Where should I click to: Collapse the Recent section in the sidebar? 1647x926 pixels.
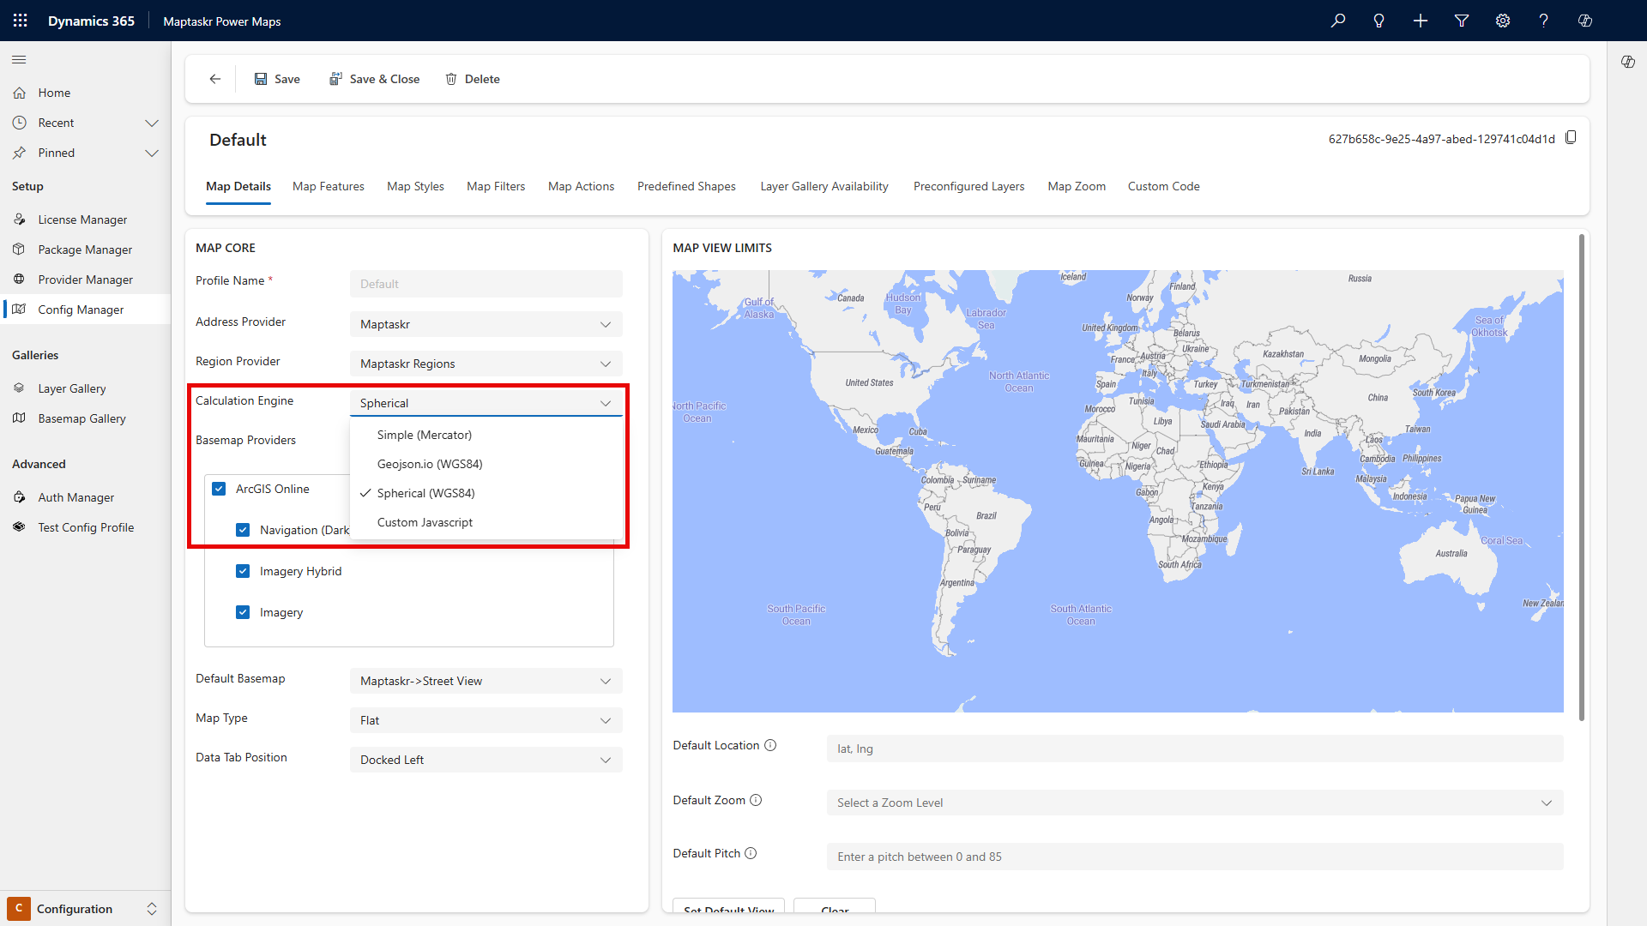click(x=152, y=123)
